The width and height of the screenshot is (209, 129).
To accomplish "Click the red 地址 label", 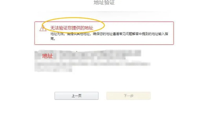I will tap(48, 56).
